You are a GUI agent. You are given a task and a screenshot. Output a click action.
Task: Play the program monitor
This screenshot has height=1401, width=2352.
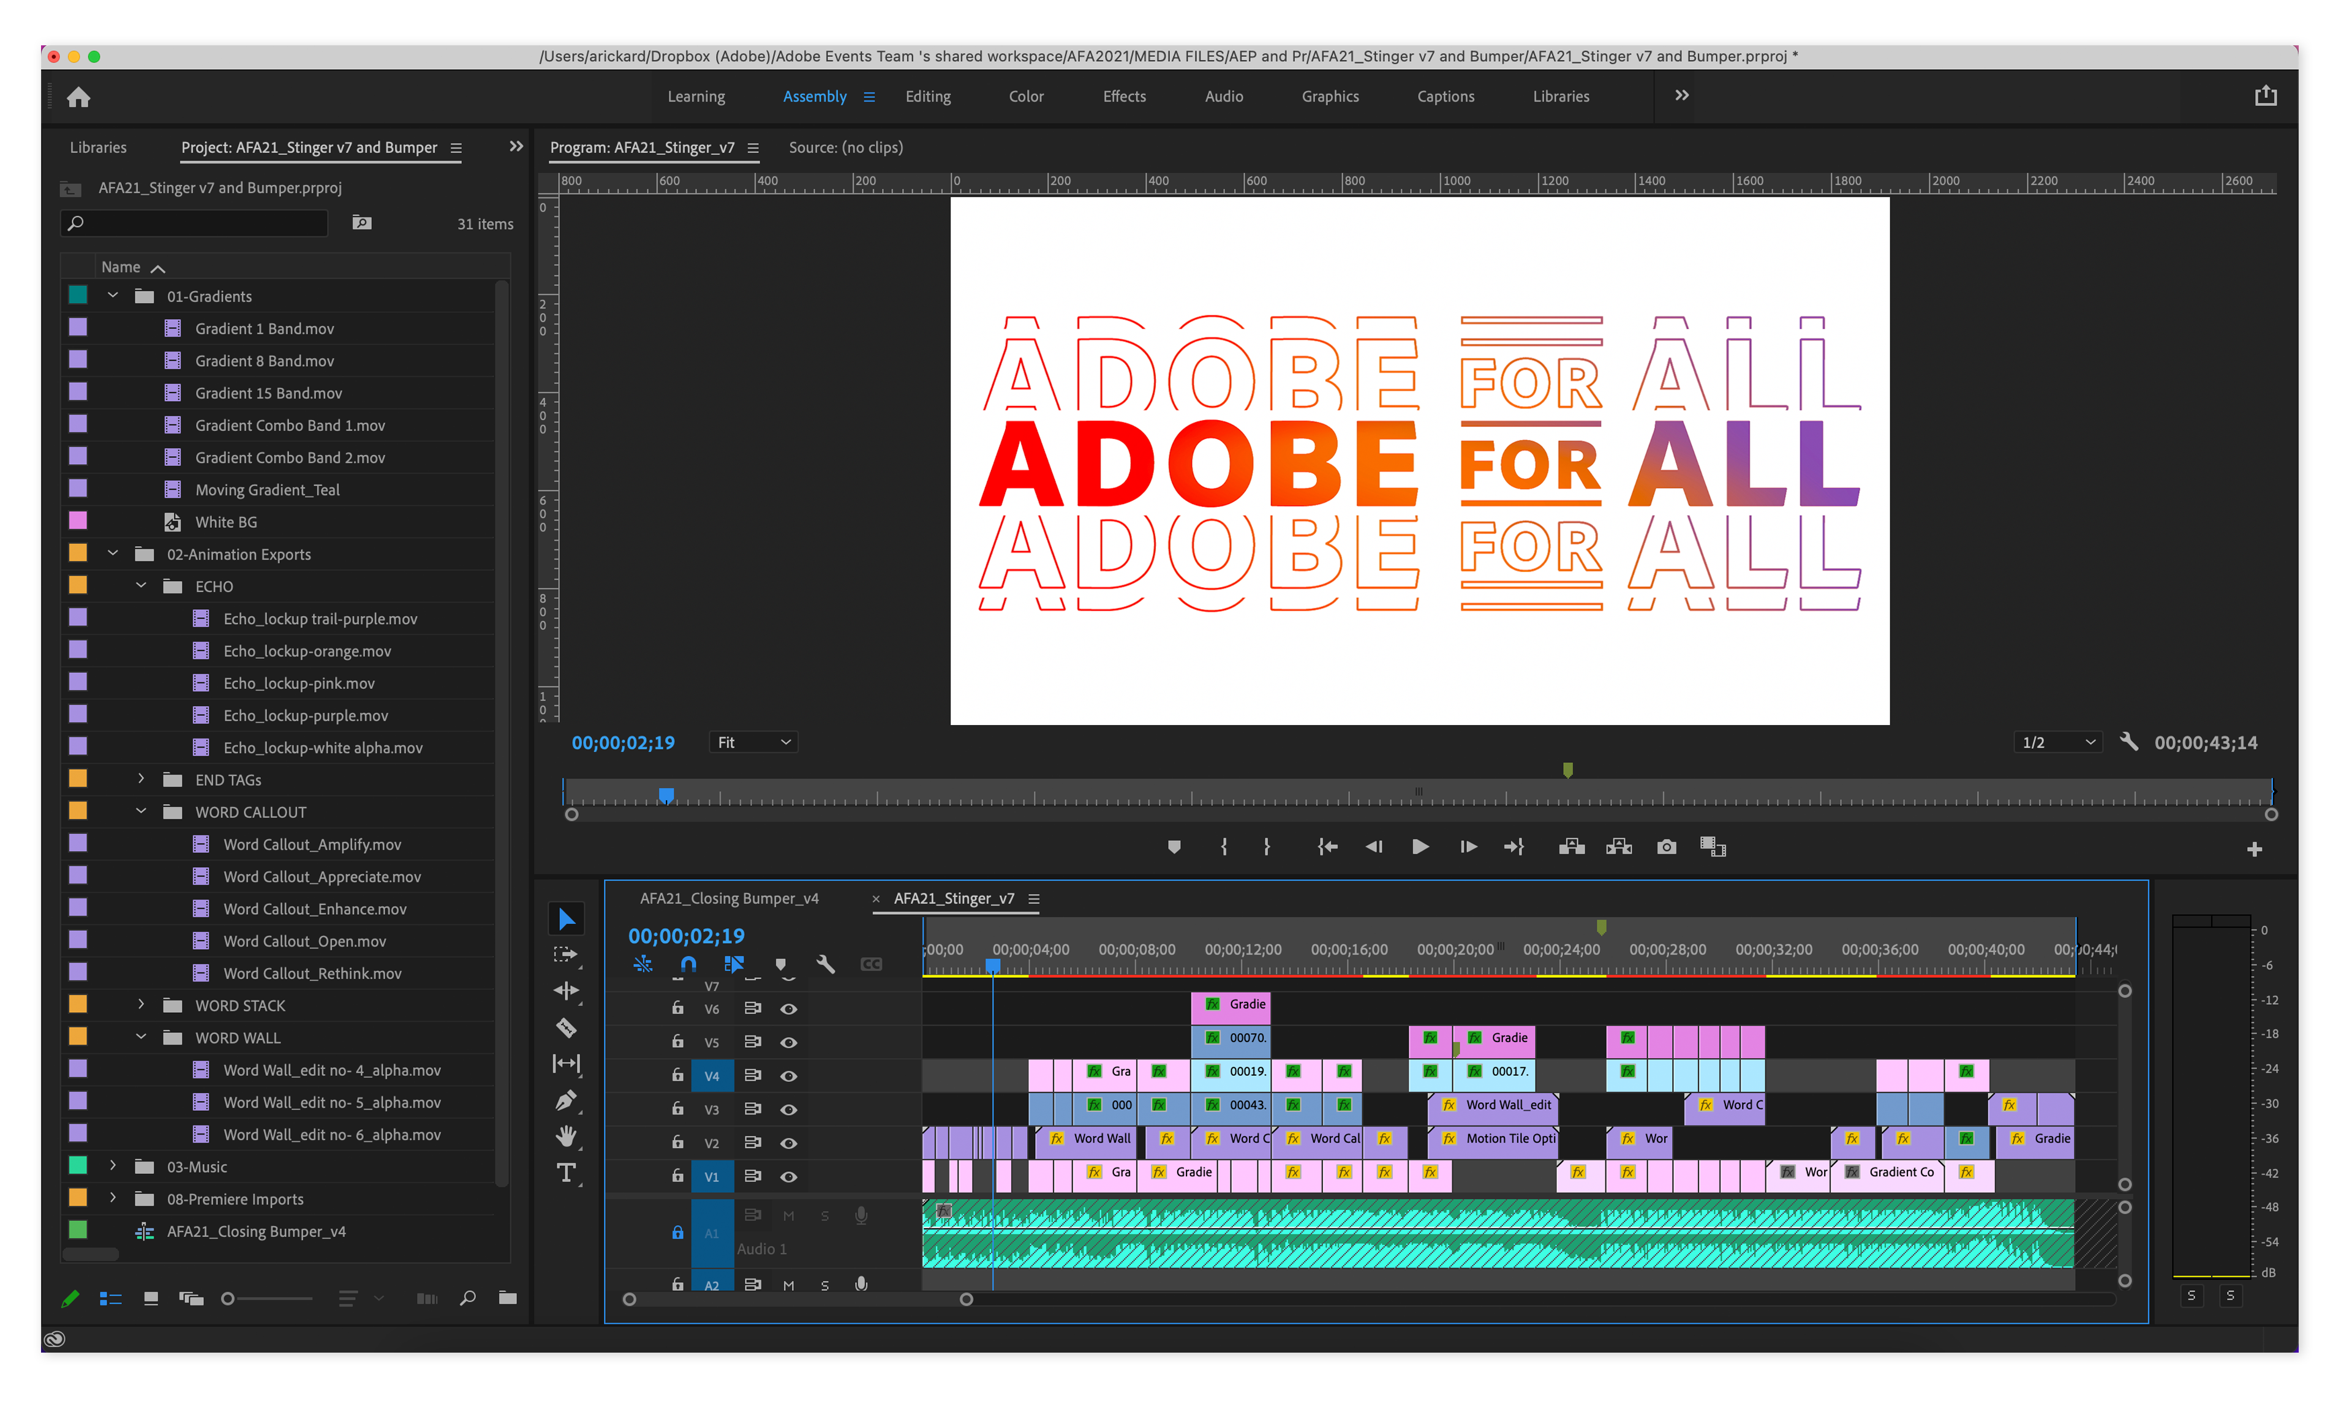click(x=1420, y=848)
